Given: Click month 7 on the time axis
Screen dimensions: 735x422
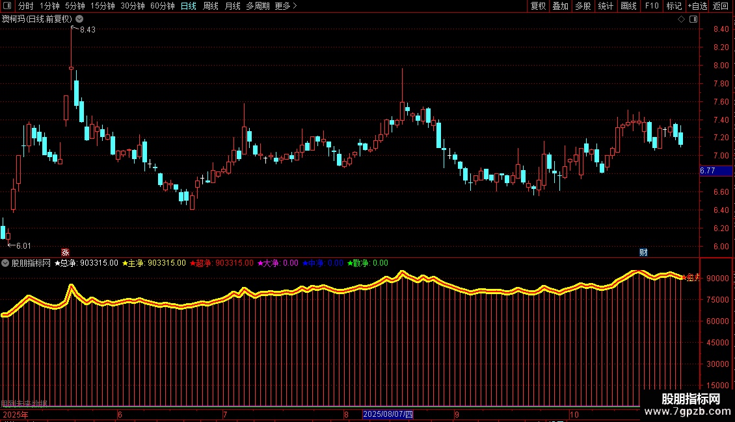Looking at the screenshot, I should point(225,415).
